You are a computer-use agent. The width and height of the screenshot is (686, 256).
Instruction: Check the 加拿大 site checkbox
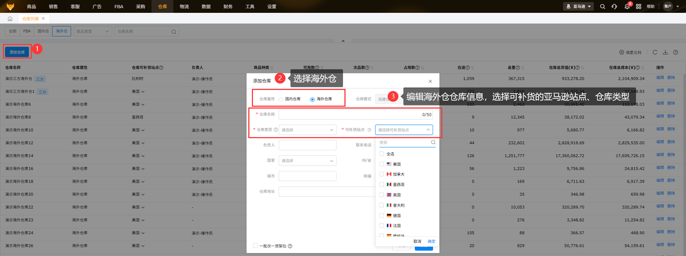382,174
